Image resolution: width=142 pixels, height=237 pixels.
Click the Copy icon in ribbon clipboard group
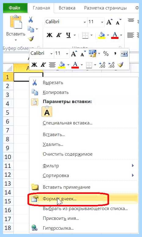[x=31, y=29]
